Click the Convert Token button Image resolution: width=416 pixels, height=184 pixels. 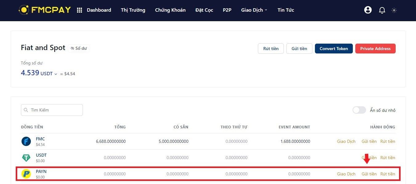click(334, 49)
